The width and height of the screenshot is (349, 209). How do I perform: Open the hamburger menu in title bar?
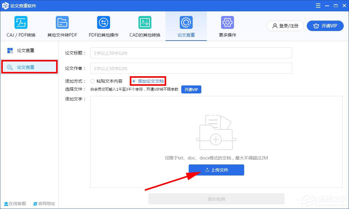point(318,6)
